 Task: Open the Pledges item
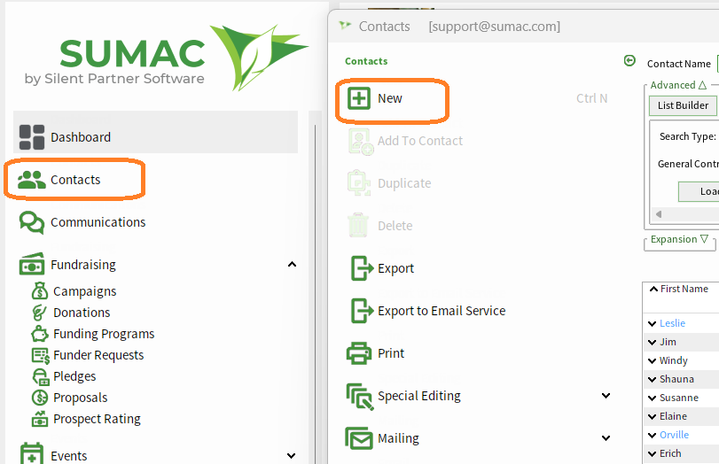[x=74, y=376]
